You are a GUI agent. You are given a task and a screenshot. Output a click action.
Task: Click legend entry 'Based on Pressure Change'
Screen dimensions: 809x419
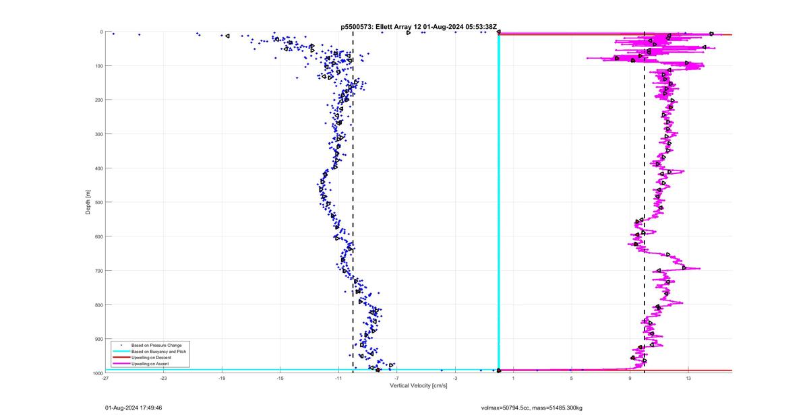coord(156,345)
